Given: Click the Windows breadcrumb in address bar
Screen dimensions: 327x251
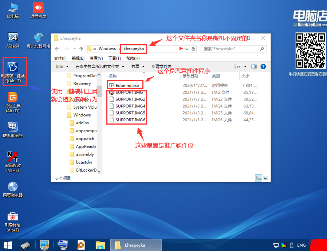Looking at the screenshot, I should coord(107,48).
